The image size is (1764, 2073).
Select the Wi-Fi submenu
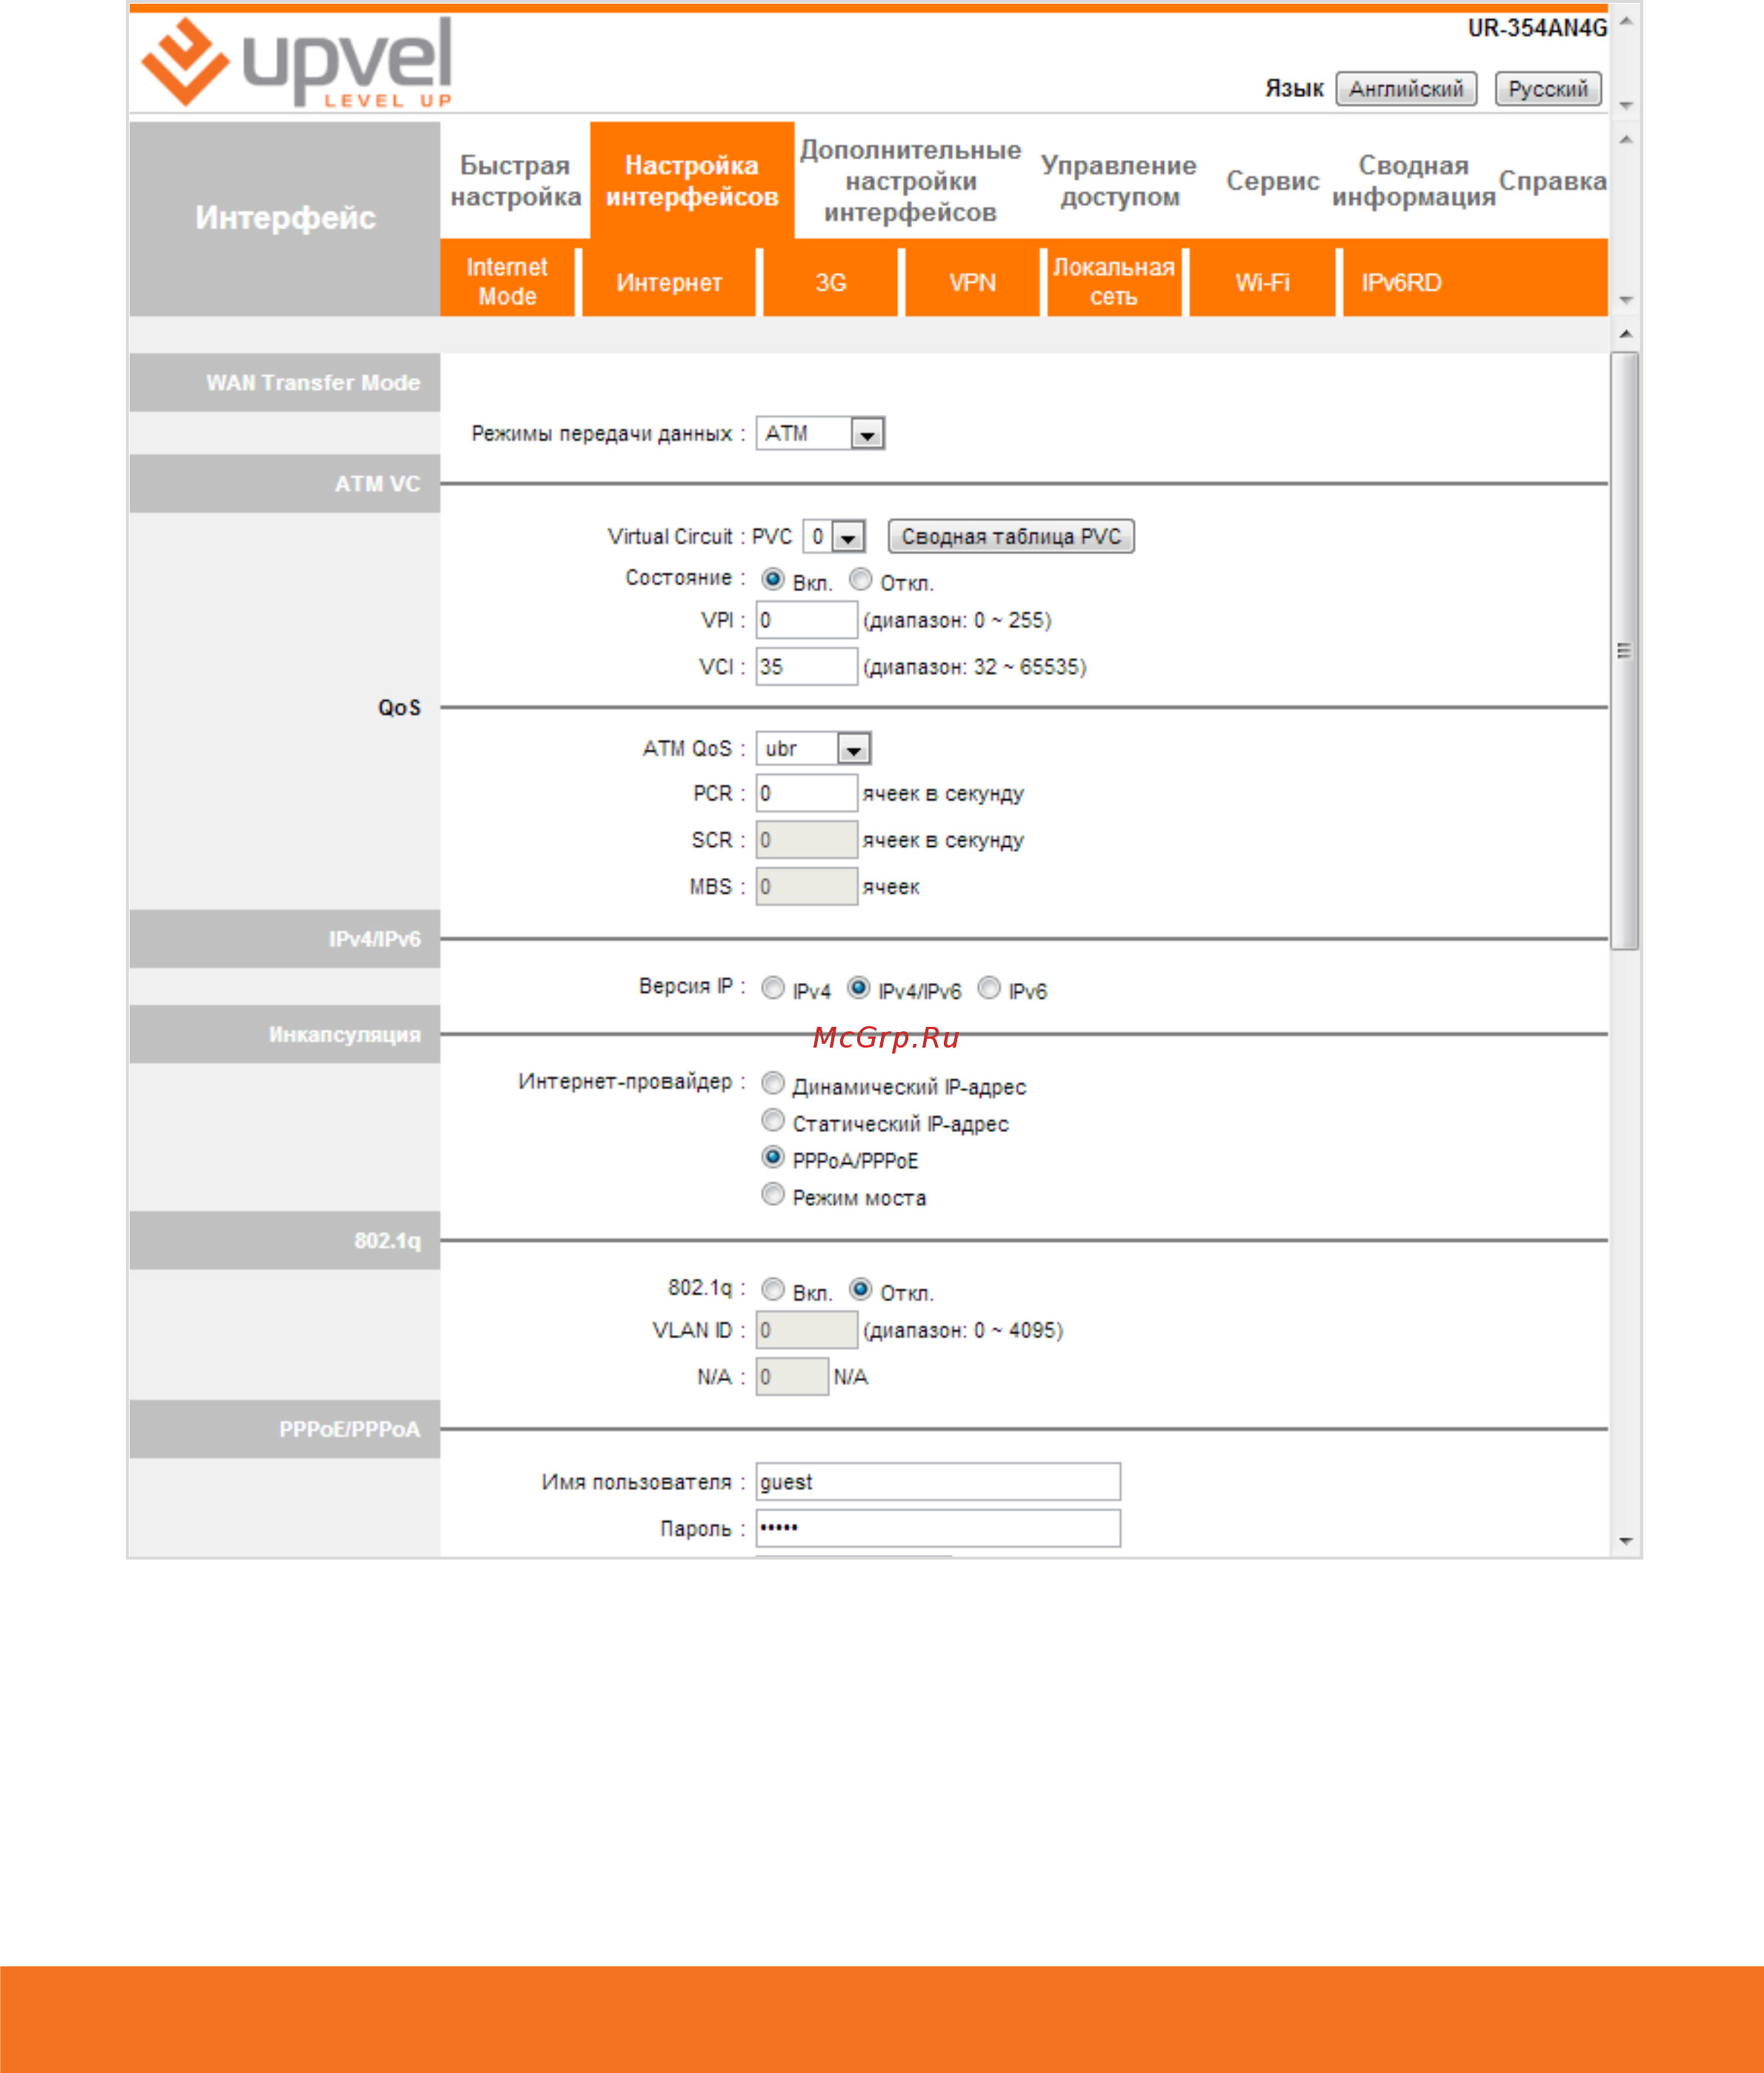pyautogui.click(x=1262, y=282)
